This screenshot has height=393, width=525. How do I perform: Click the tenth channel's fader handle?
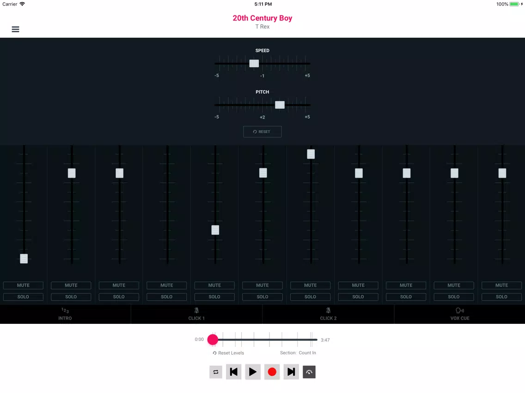(x=455, y=173)
